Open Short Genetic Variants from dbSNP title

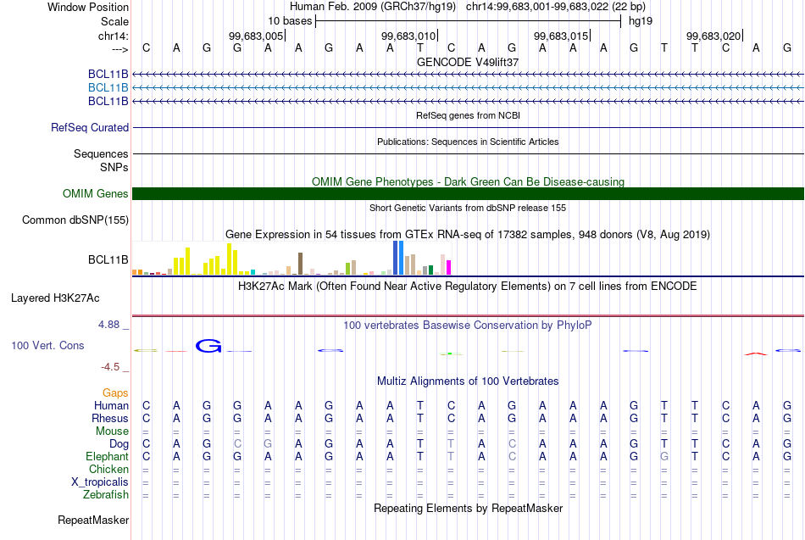[x=468, y=208]
